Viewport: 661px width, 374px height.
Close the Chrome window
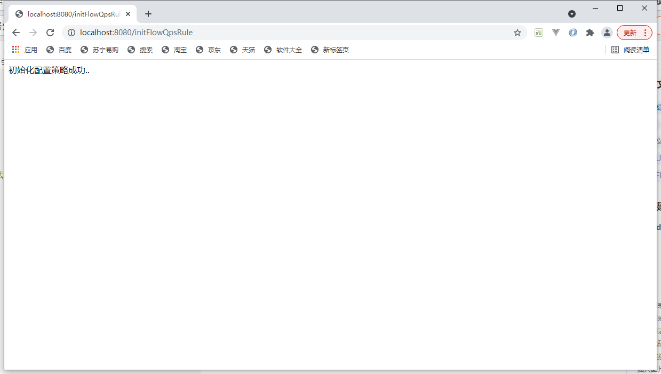644,8
